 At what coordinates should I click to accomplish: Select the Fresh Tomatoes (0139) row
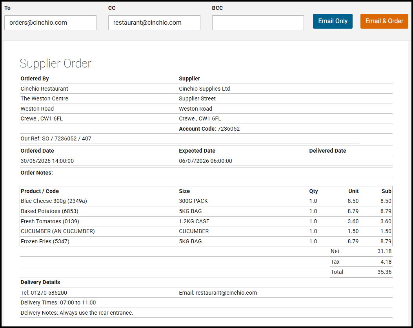[x=206, y=221]
